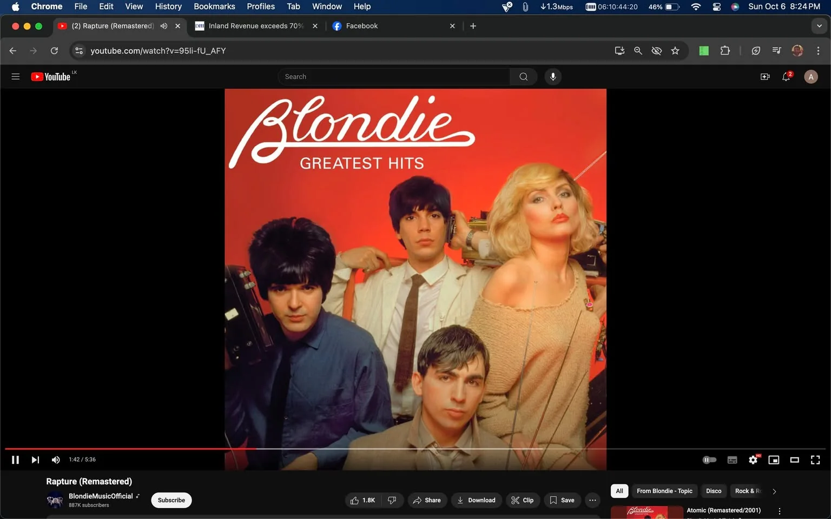This screenshot has width=831, height=519.
Task: Open video settings gear
Action: 753,460
